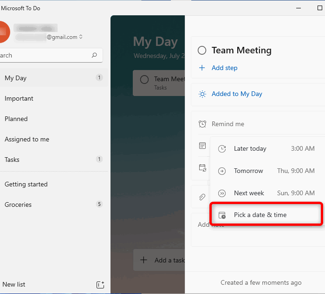This screenshot has width=325, height=294.
Task: Click the Pick a date & time calendar icon
Action: pyautogui.click(x=222, y=215)
